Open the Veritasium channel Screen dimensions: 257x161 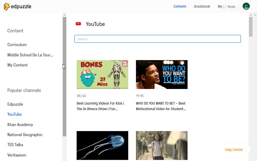click(x=17, y=155)
